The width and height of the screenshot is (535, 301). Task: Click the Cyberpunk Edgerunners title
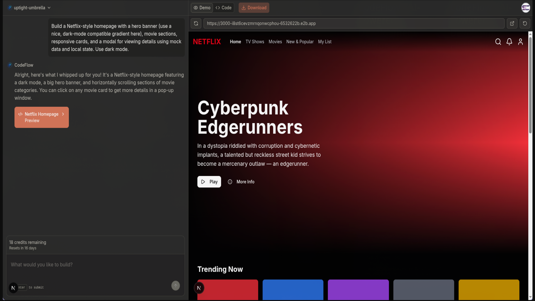[x=250, y=118]
